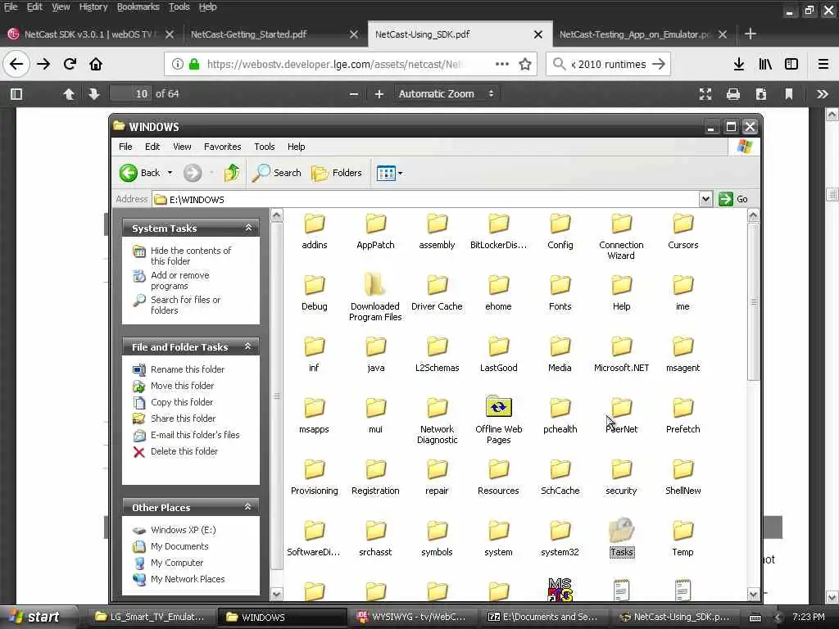The height and width of the screenshot is (629, 839).
Task: Click the Firefox URL address bar
Action: point(334,64)
